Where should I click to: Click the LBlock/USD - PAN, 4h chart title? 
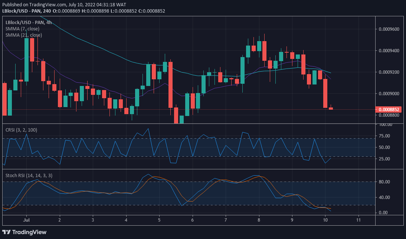pyautogui.click(x=29, y=23)
